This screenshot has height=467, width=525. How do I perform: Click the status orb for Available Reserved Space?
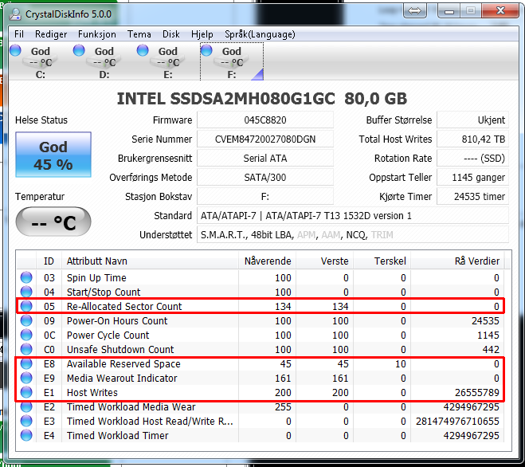pyautogui.click(x=26, y=364)
